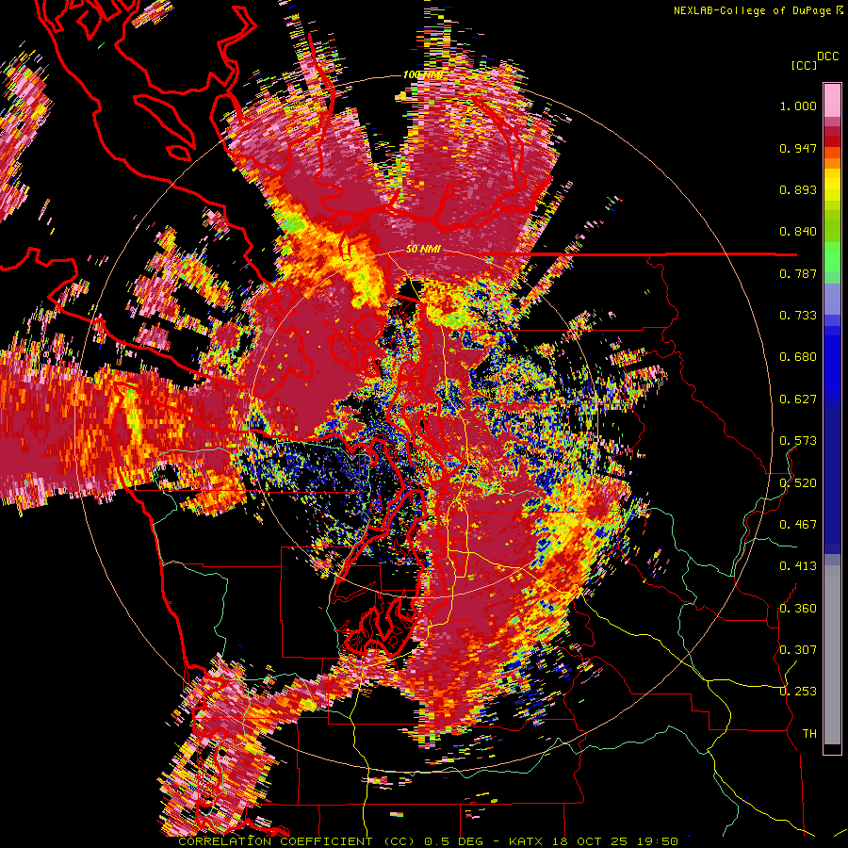Click the 50 NMI range ring label
This screenshot has height=848, width=848.
(423, 250)
